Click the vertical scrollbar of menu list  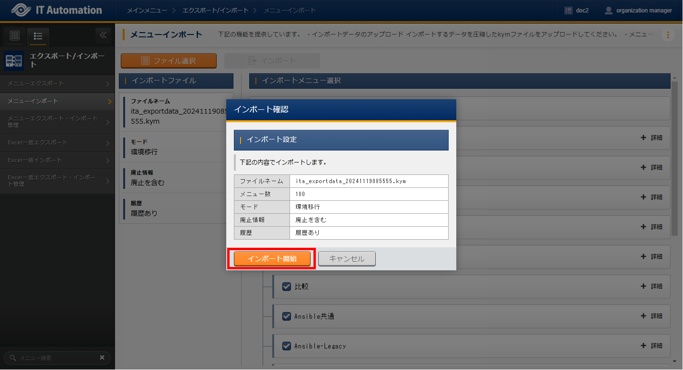tap(674, 192)
